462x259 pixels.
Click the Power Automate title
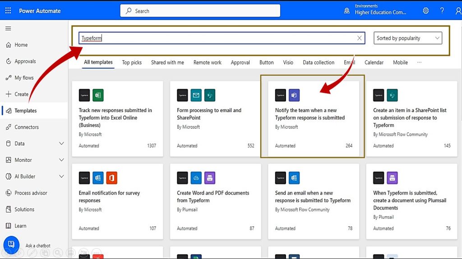point(40,11)
